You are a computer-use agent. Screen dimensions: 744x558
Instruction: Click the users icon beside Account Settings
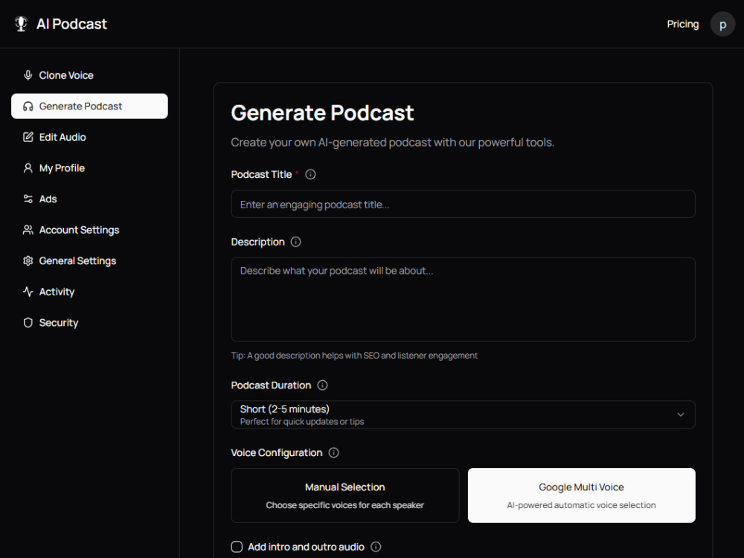[28, 230]
